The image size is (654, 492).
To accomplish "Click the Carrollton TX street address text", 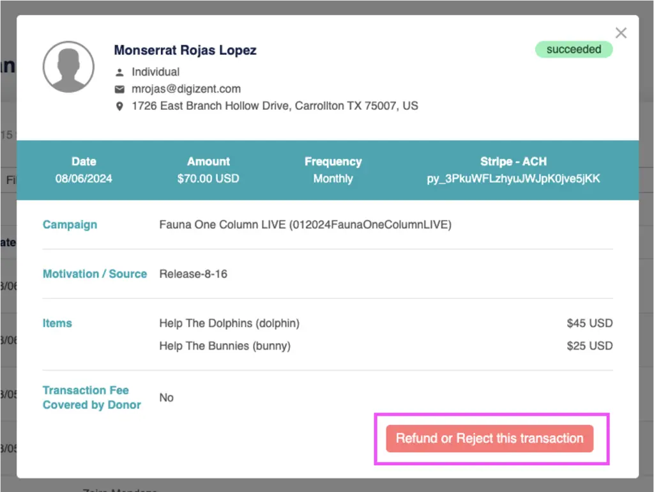I will (x=275, y=106).
